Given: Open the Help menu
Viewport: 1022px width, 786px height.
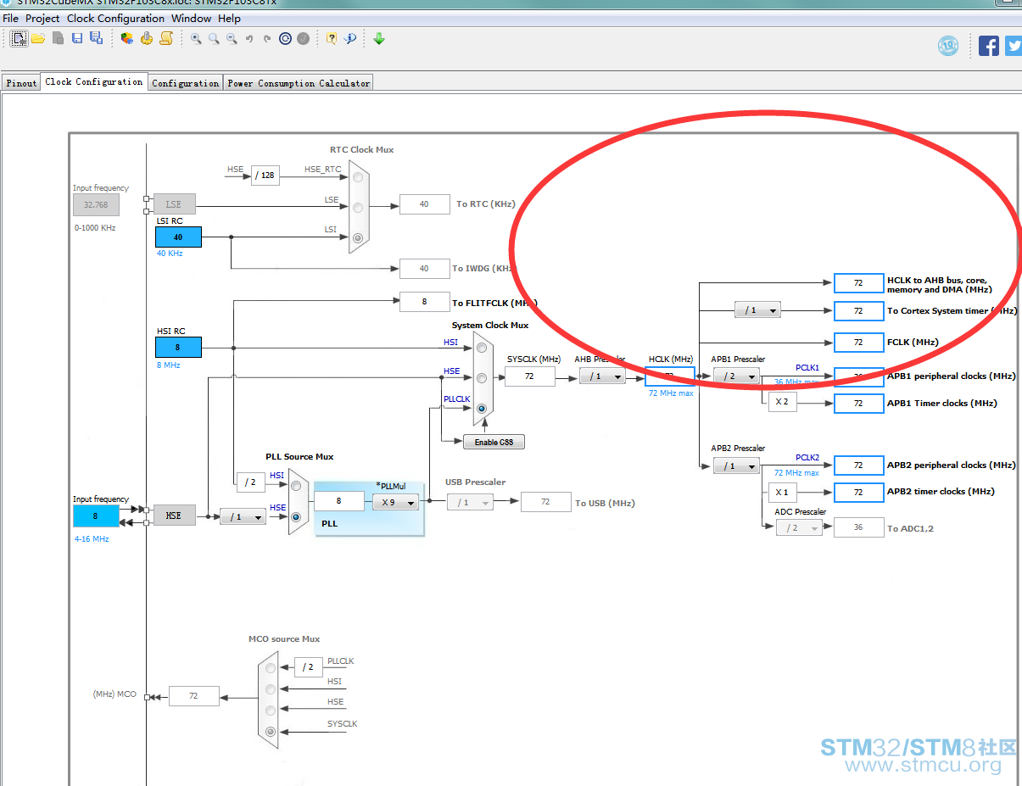Looking at the screenshot, I should (x=230, y=18).
